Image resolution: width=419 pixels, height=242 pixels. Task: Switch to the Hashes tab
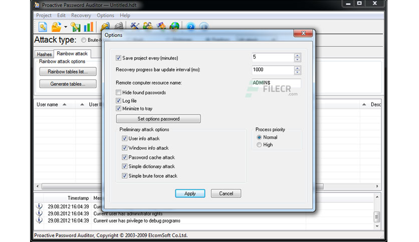(x=44, y=54)
